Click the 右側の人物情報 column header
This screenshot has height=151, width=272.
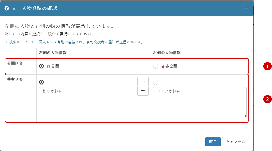(167, 53)
